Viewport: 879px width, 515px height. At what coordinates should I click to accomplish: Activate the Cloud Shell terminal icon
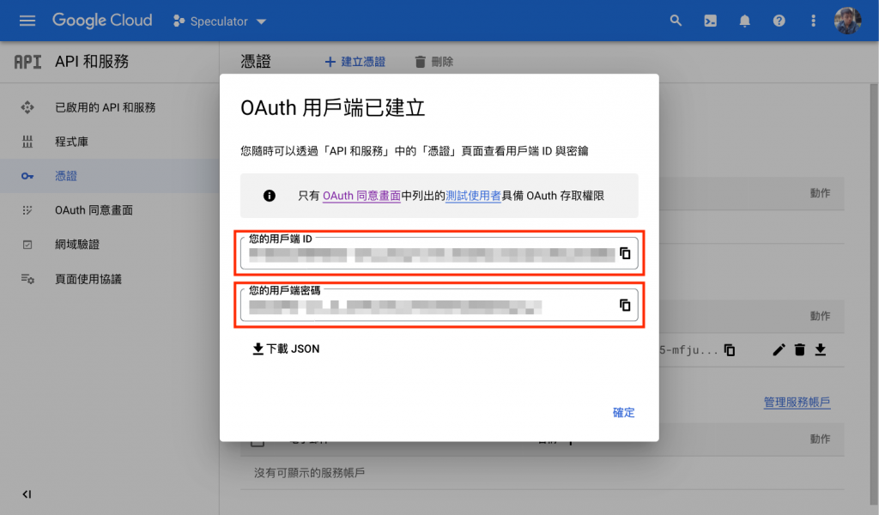(x=710, y=21)
